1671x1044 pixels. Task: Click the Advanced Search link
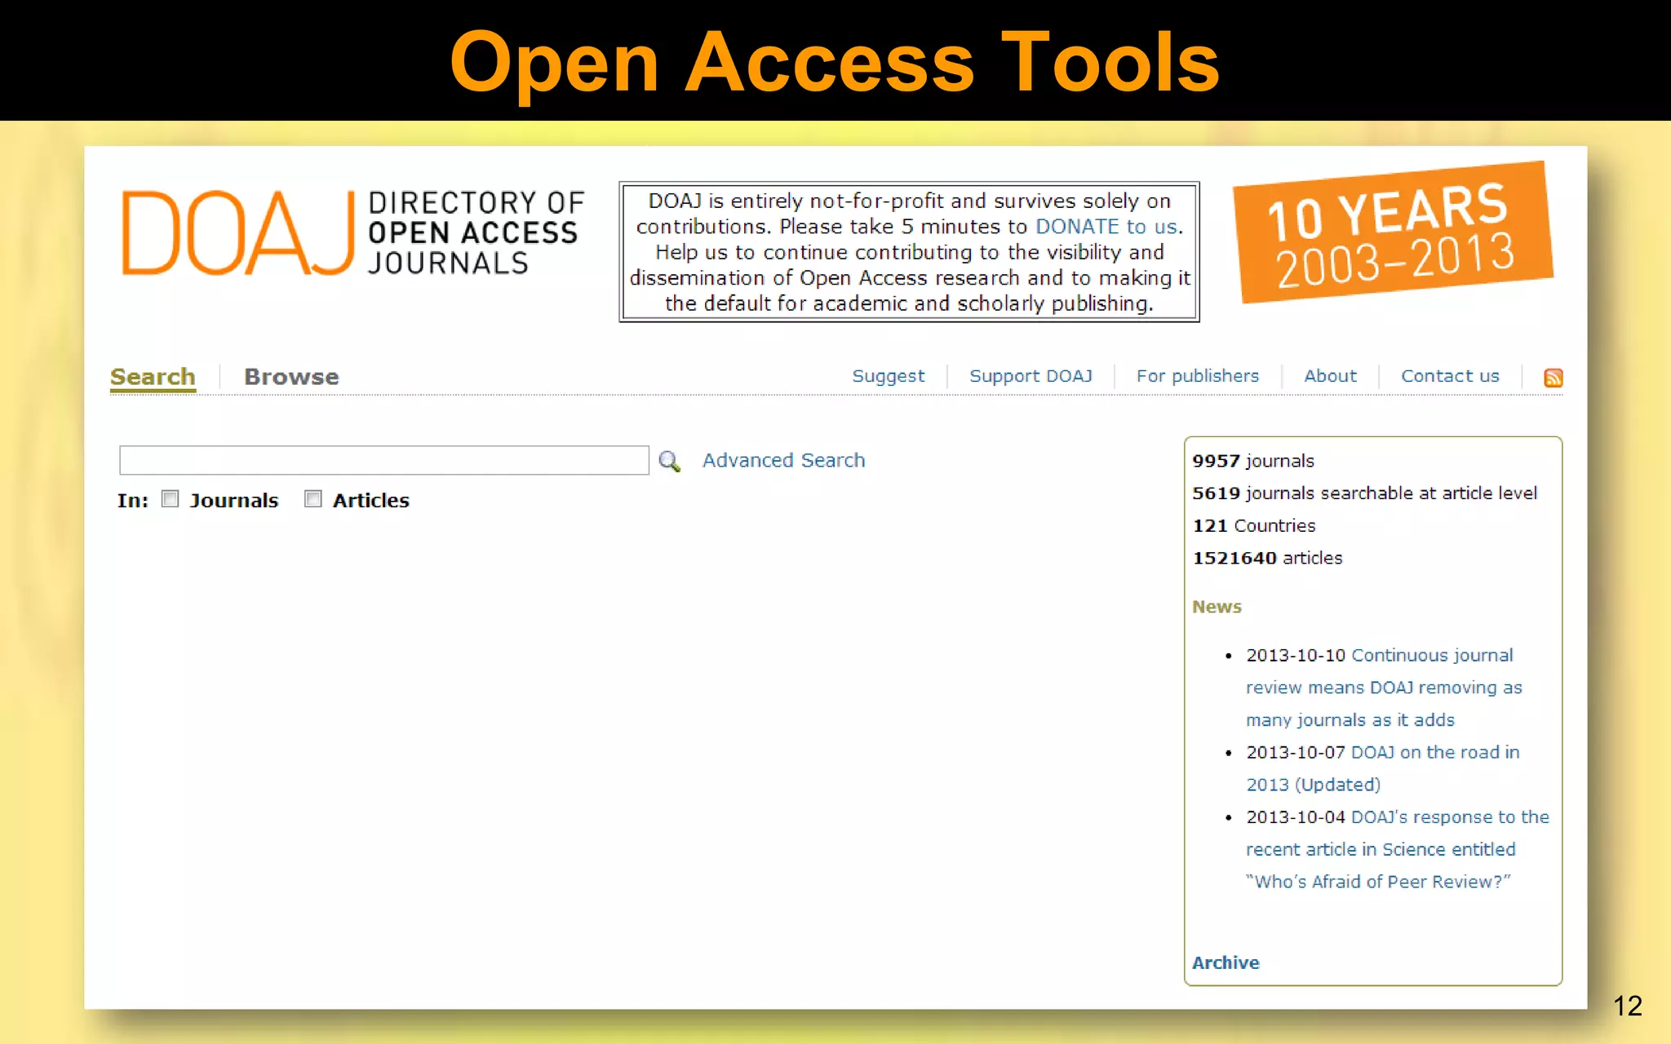(783, 460)
